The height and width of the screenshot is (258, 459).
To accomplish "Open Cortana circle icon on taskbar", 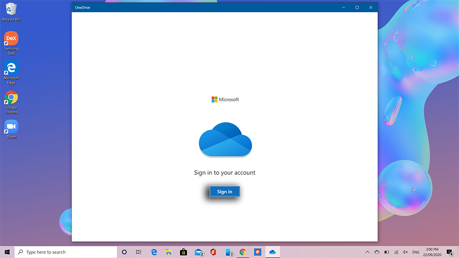I will [124, 252].
